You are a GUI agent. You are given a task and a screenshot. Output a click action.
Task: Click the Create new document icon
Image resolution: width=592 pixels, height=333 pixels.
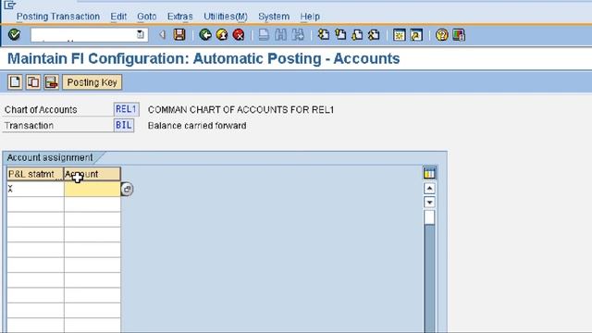tap(15, 82)
